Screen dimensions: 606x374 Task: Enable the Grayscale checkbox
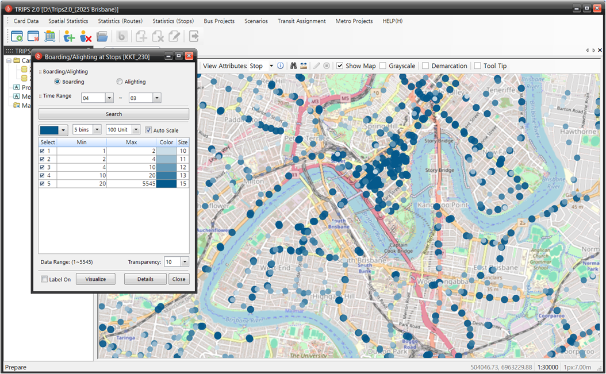(x=383, y=65)
